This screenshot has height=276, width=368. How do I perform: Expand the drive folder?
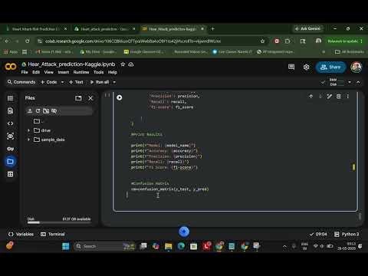(x=28, y=130)
